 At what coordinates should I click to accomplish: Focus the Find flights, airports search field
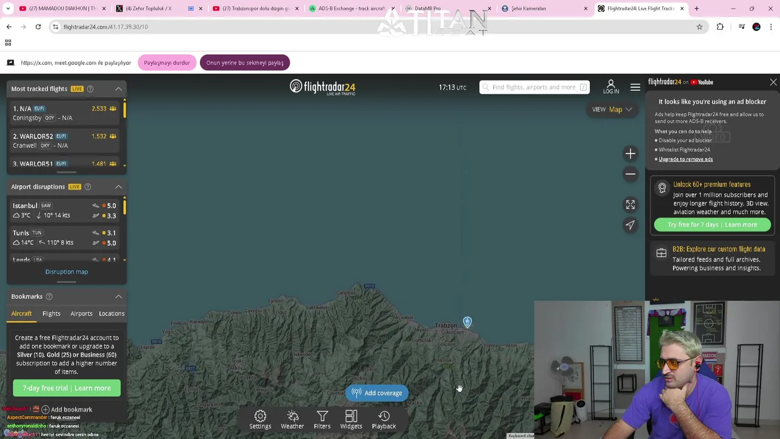pos(534,87)
